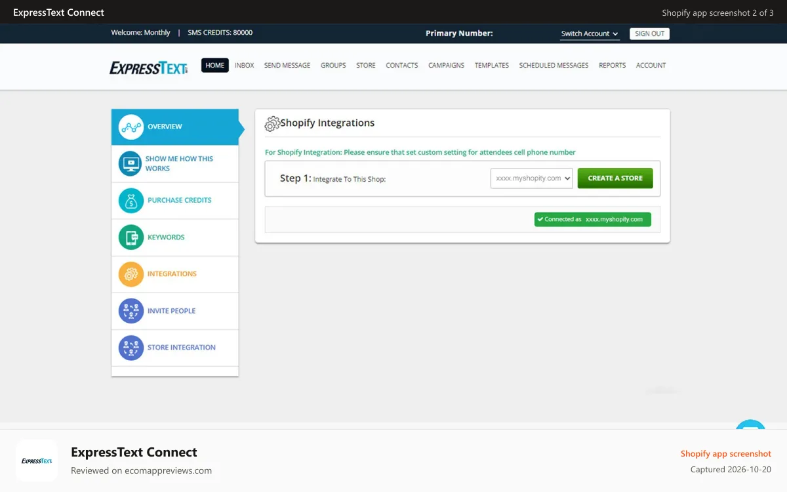Open the STORE INTEGRATION sidebar link

(182, 348)
